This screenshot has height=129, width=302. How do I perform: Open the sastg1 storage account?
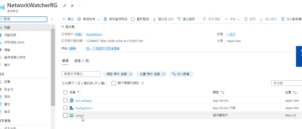pos(80,115)
